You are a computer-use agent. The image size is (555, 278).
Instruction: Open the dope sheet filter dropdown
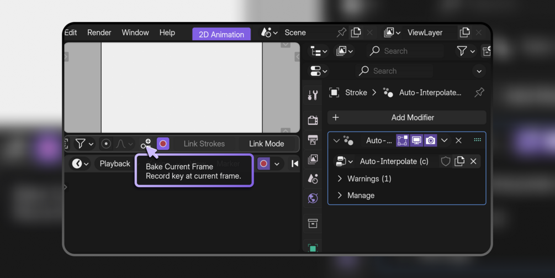[84, 144]
